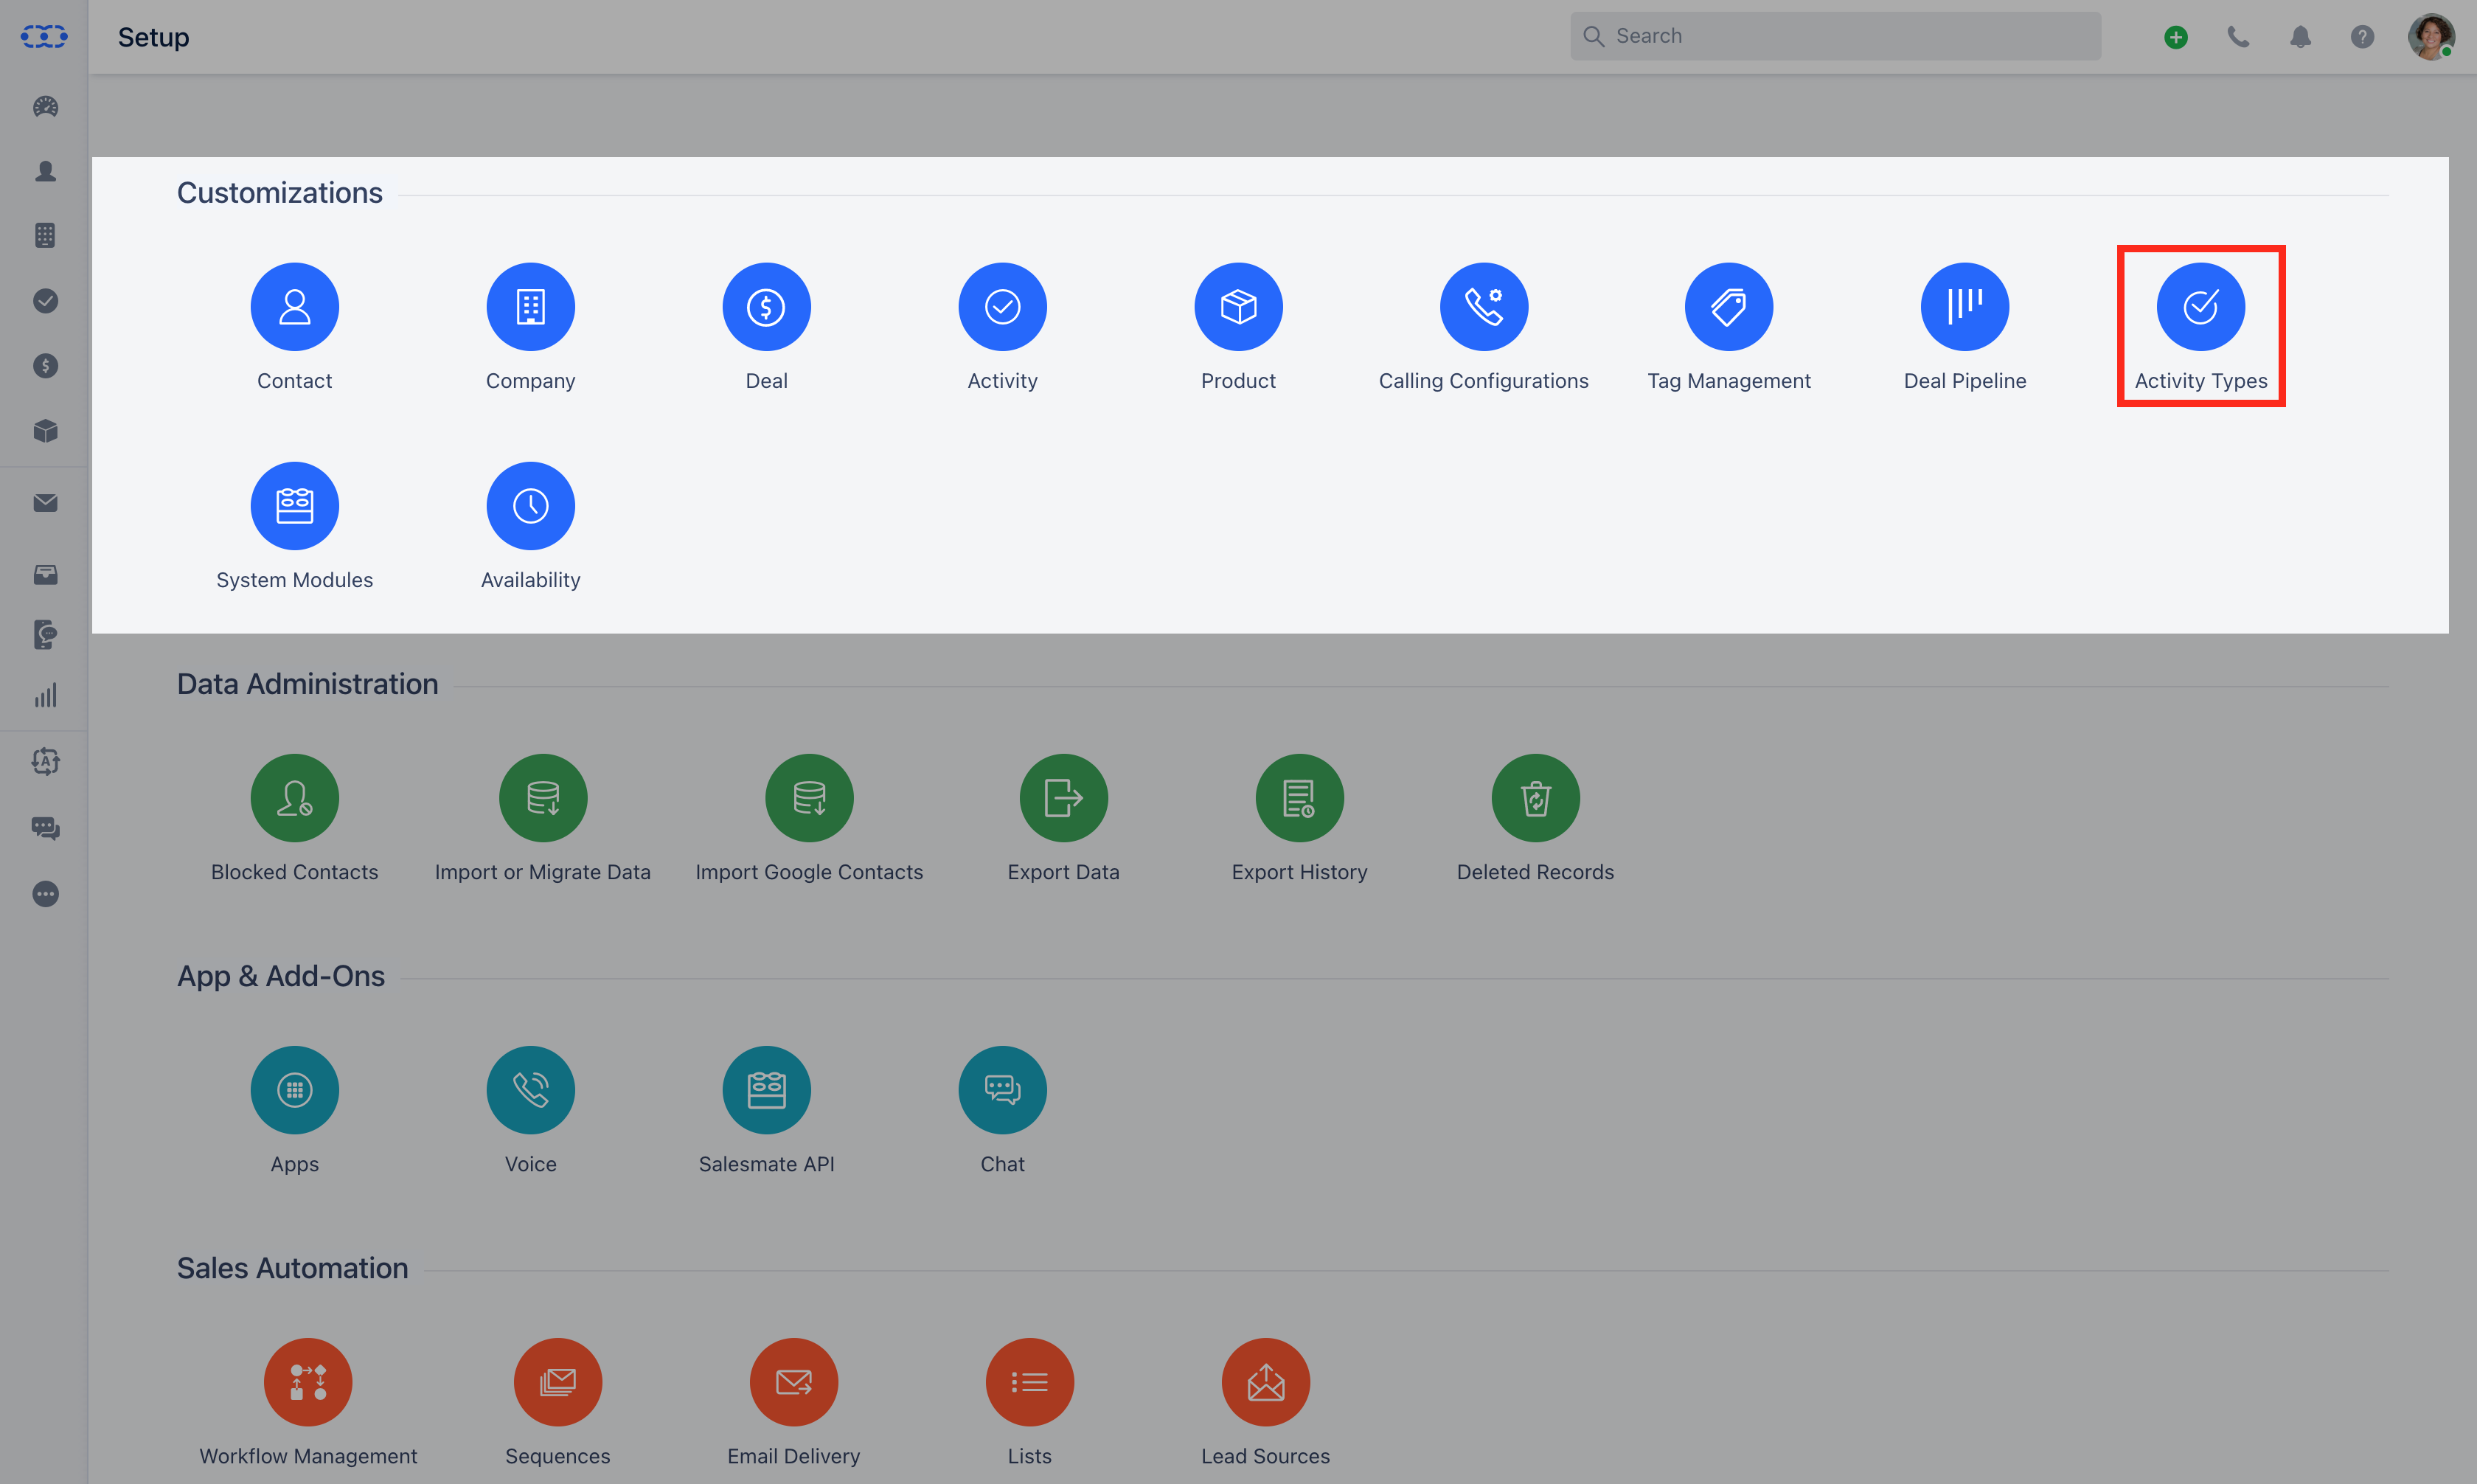Open the Contact customization icon
2477x1484 pixels.
[294, 307]
